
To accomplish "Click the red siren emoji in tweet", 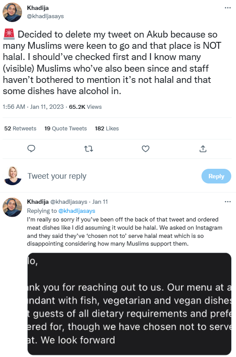I will [x=9, y=34].
